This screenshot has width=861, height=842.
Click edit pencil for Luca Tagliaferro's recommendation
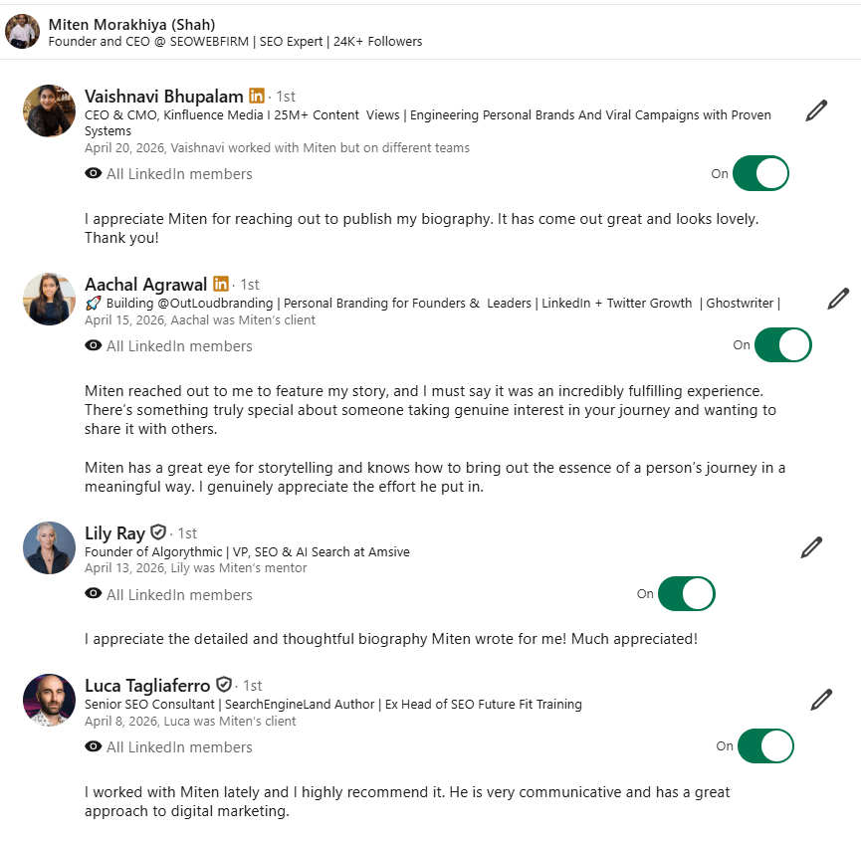(x=821, y=700)
